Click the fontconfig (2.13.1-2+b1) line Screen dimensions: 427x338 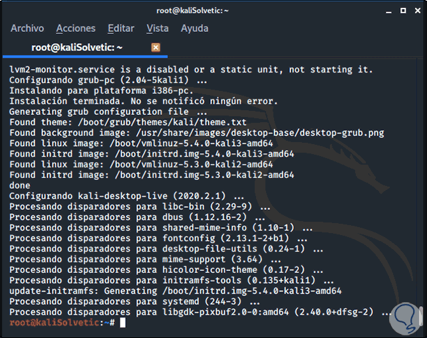pos(158,238)
